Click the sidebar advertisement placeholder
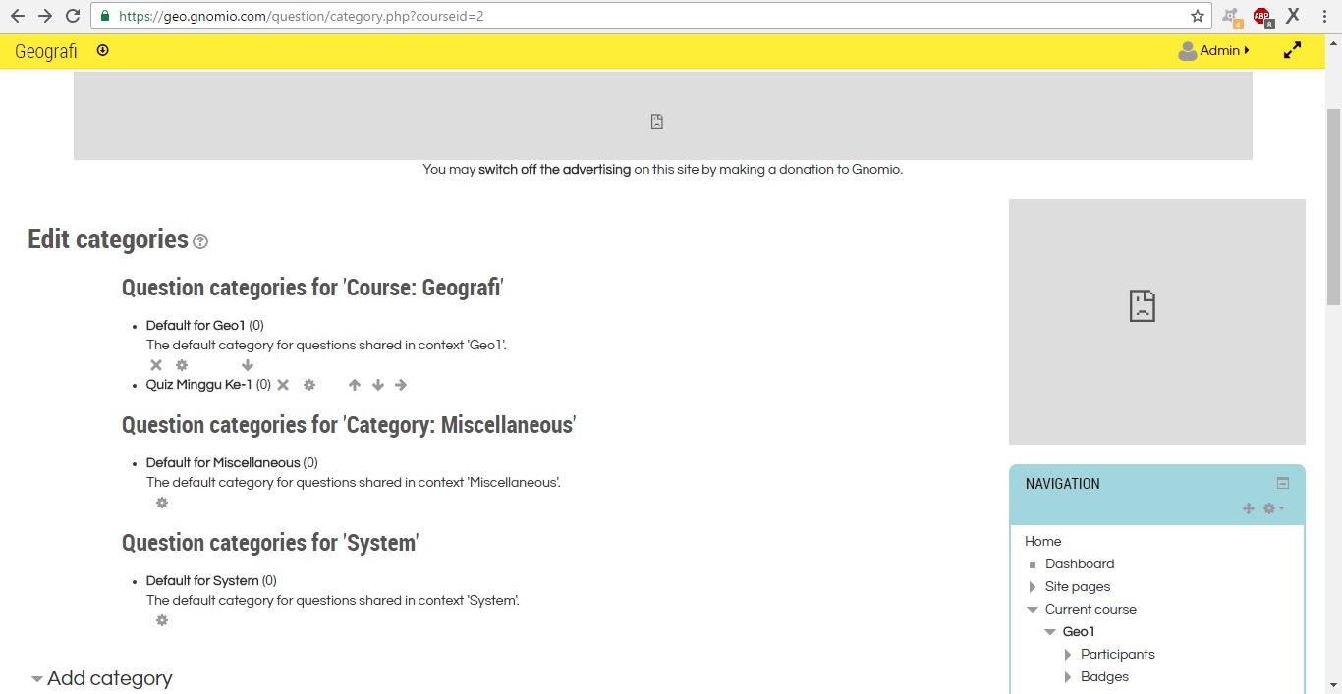The height and width of the screenshot is (694, 1342). pyautogui.click(x=1157, y=322)
